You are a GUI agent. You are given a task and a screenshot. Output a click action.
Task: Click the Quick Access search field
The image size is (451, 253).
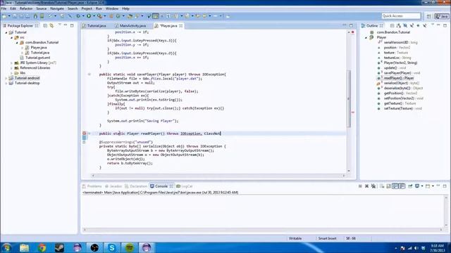tap(401, 16)
